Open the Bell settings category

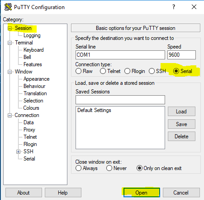pyautogui.click(x=27, y=57)
